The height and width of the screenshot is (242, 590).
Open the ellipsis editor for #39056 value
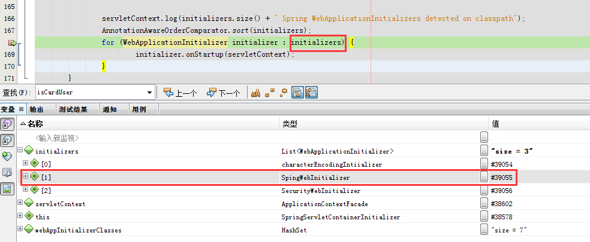484,190
